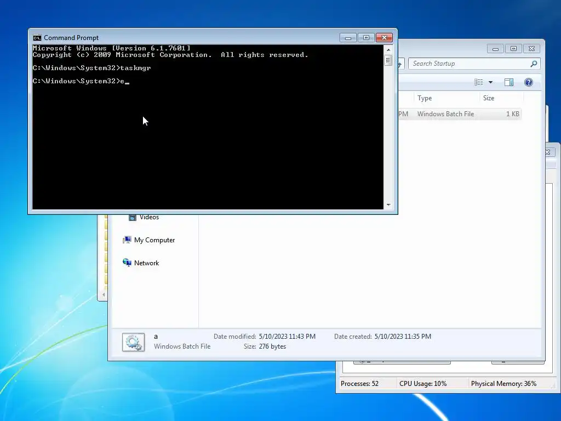Screen dimensions: 561x421
Task: Minimize the Startup Explorer window
Action: pyautogui.click(x=495, y=49)
